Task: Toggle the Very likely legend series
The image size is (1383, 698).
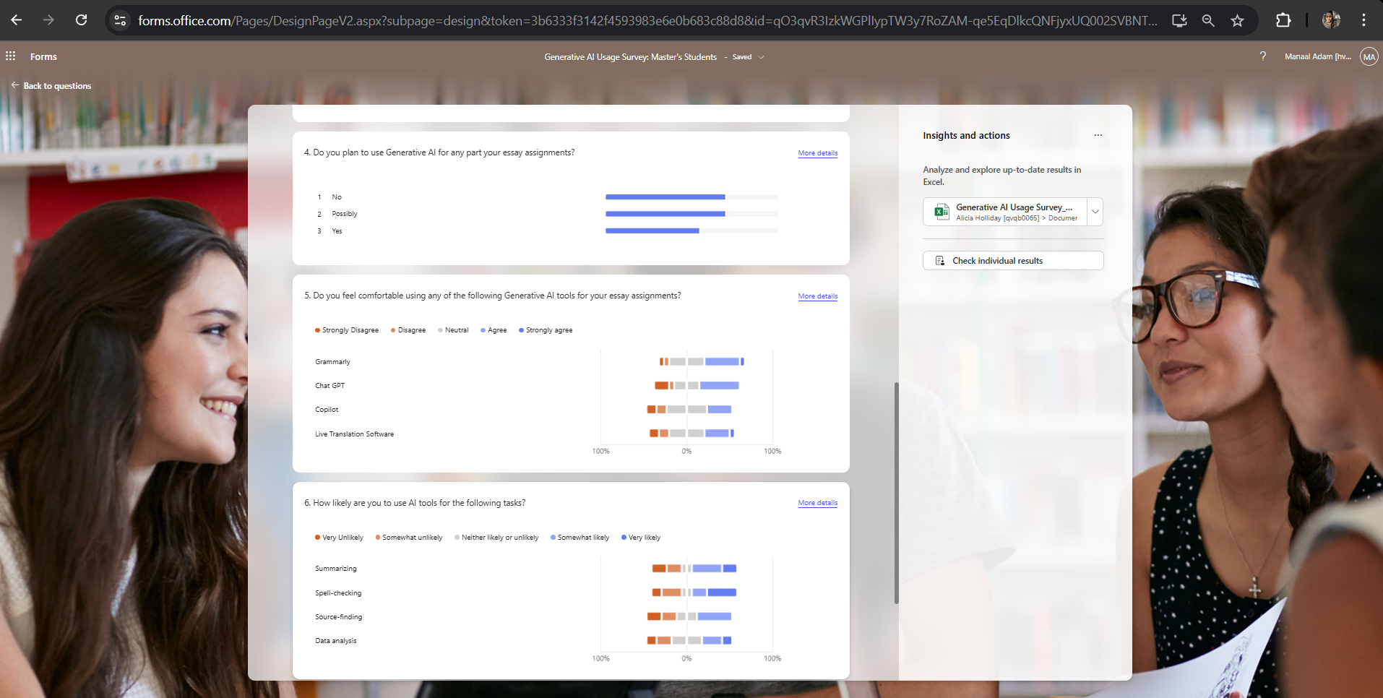Action: pos(641,538)
